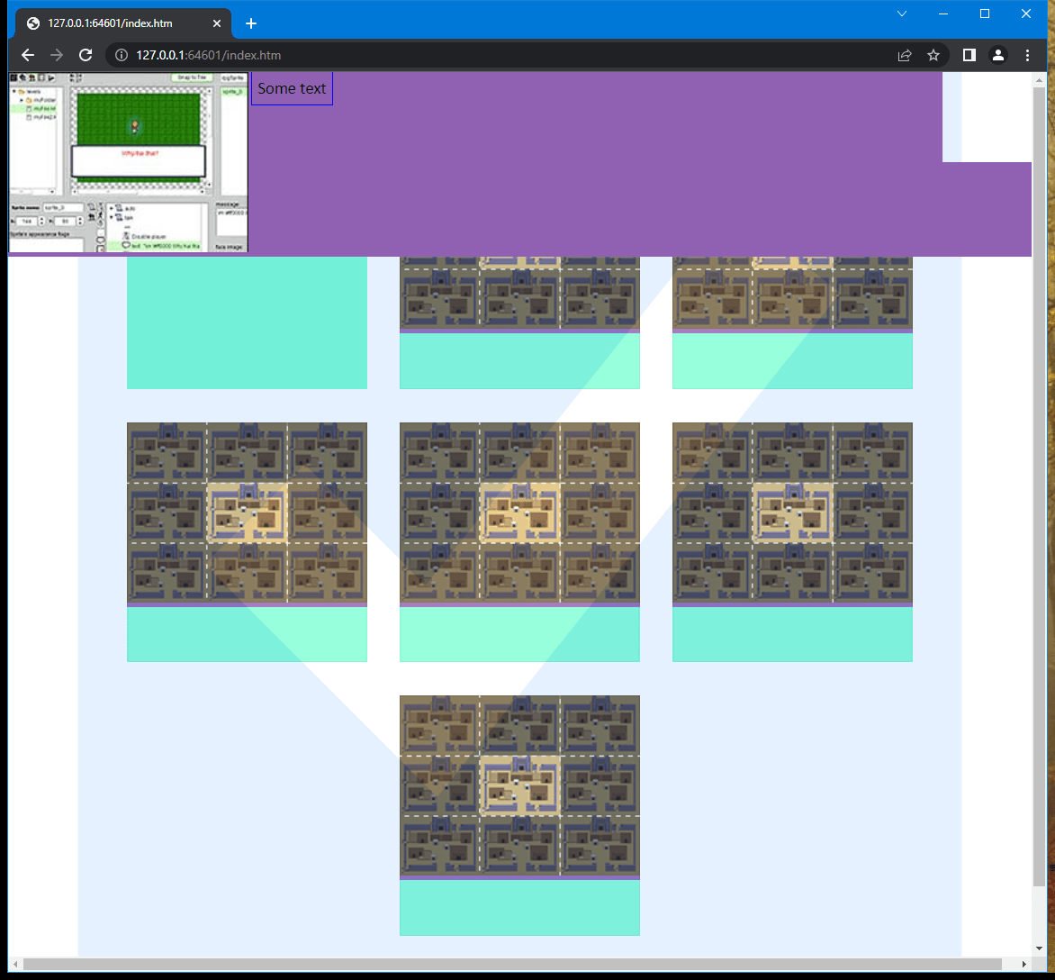Bookmark this page with the star
The height and width of the screenshot is (980, 1055).
[x=933, y=55]
